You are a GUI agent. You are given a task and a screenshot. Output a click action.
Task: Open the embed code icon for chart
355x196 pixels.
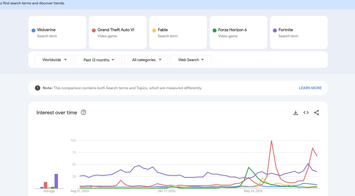pos(306,112)
